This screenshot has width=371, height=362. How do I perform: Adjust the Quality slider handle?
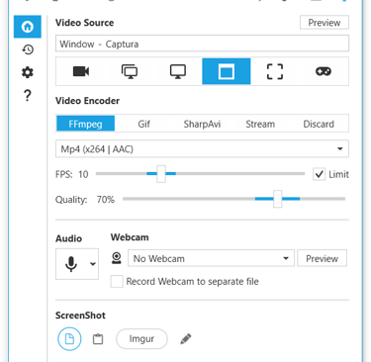278,199
